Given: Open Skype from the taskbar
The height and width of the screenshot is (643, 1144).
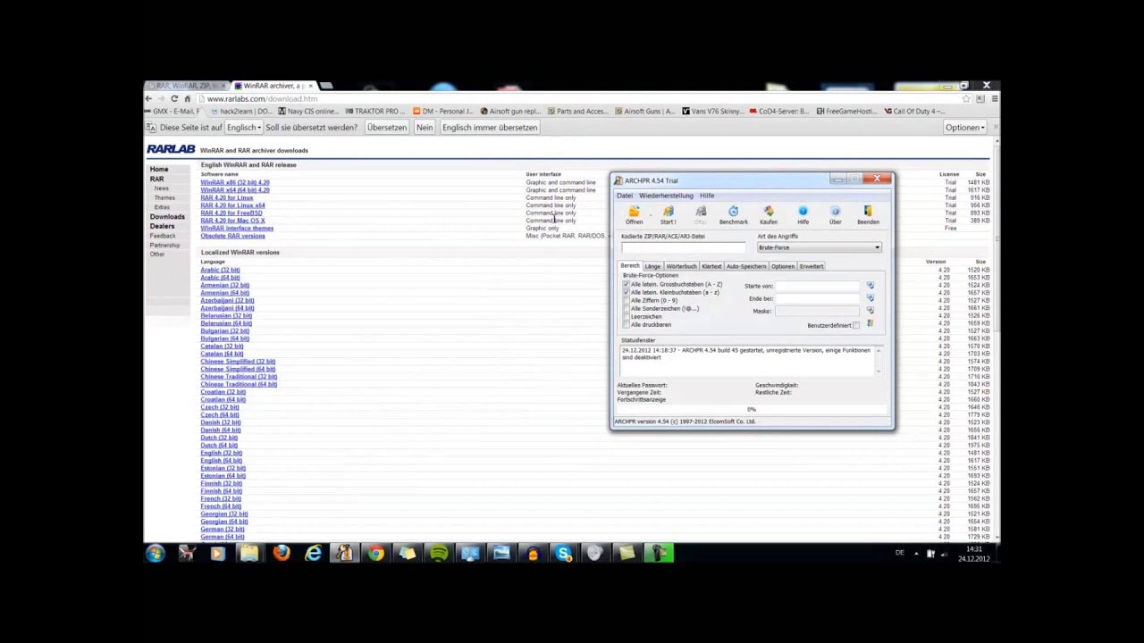Looking at the screenshot, I should (564, 554).
